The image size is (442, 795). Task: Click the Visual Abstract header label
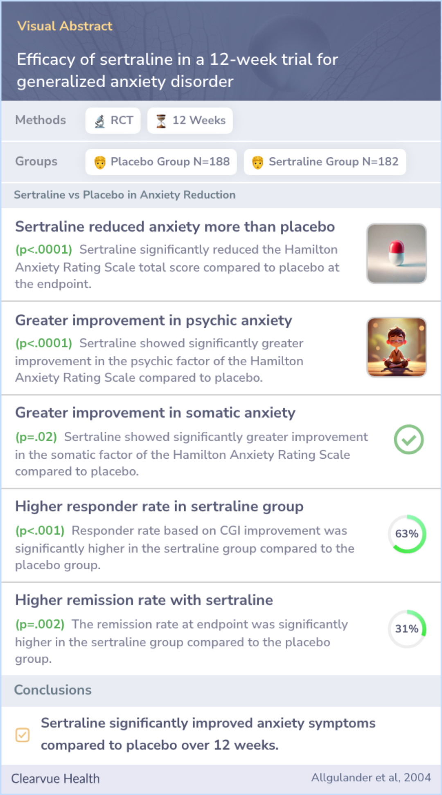(x=65, y=26)
